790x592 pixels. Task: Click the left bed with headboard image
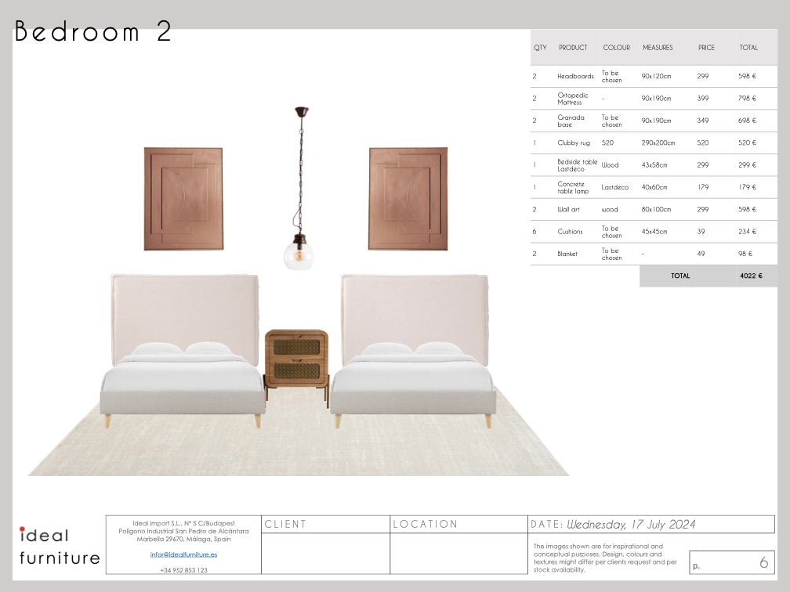[183, 352]
